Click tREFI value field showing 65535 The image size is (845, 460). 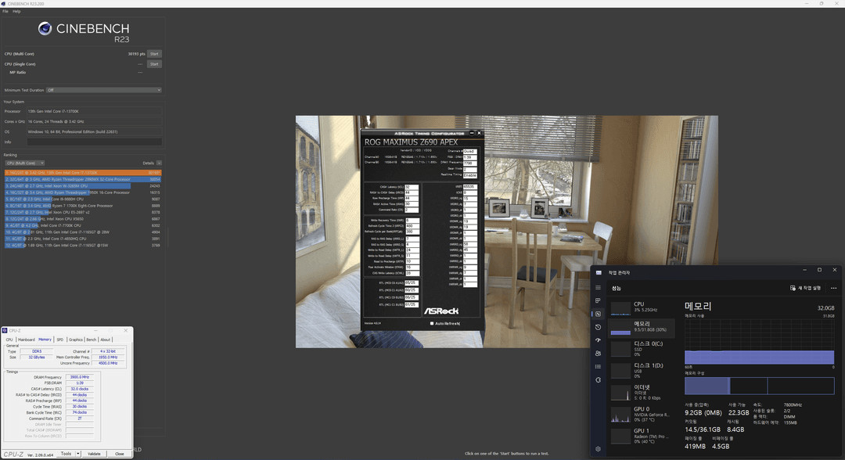(470, 187)
